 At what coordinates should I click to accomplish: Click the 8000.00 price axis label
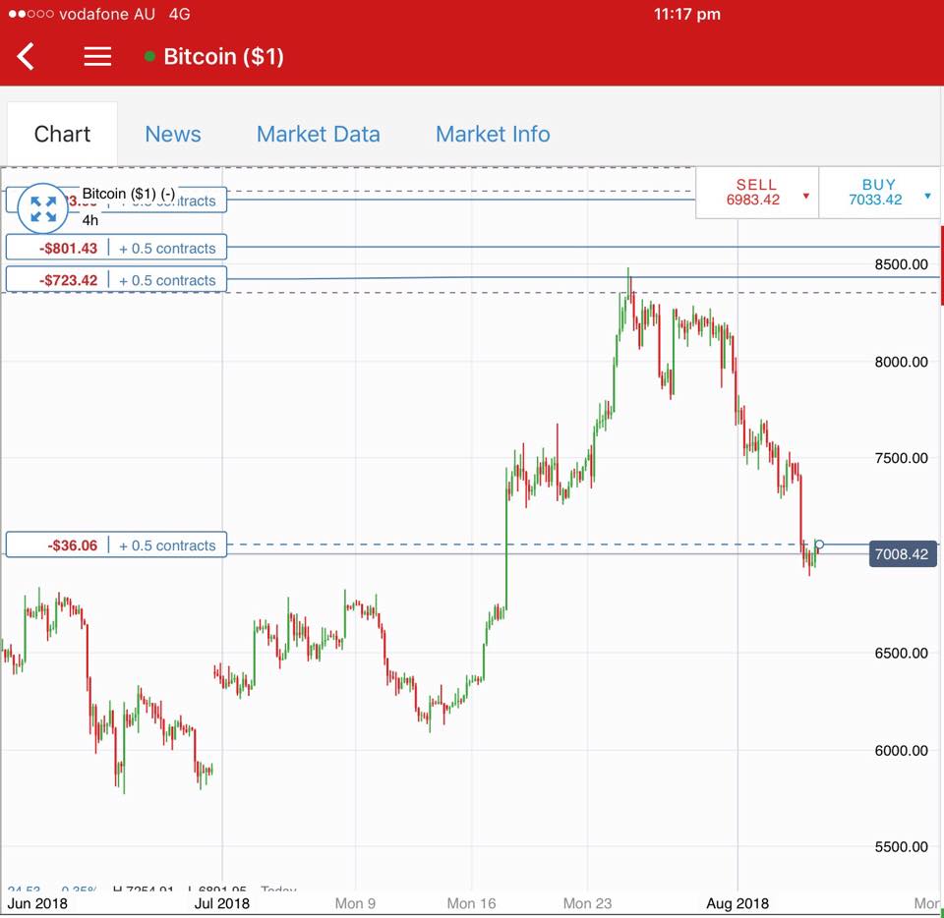pos(901,362)
